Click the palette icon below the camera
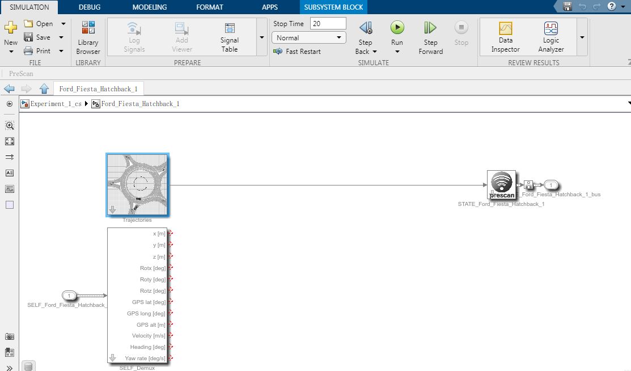Viewport: 631px width, 371px height. [10, 352]
